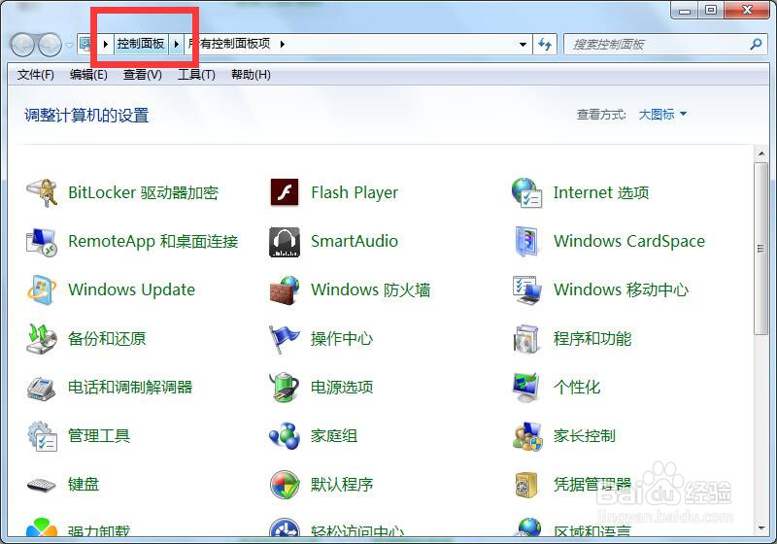Open the 个性化 monitor icon
777x544 pixels.
[526, 387]
